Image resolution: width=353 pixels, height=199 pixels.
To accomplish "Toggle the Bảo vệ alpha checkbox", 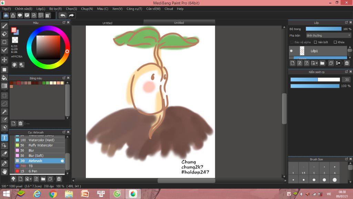I will click(292, 42).
